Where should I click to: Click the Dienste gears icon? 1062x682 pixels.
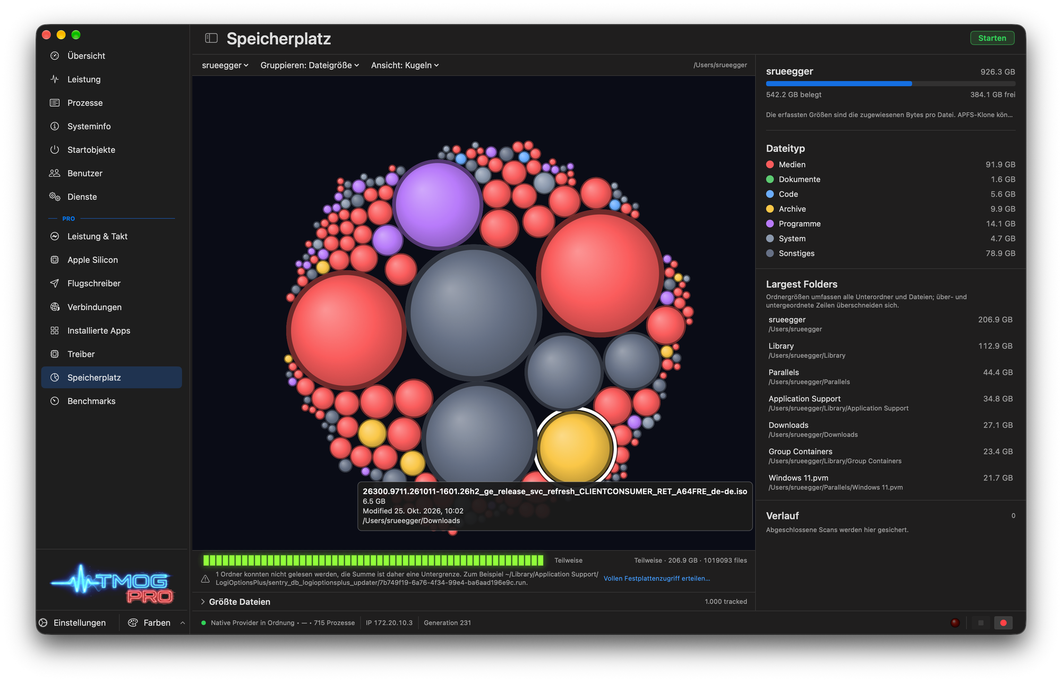55,197
